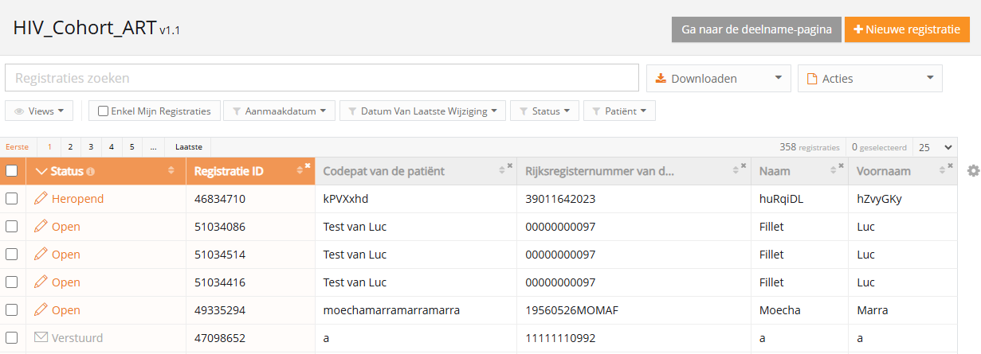Click the Registraties zoeken search field
The width and height of the screenshot is (981, 354).
point(322,78)
